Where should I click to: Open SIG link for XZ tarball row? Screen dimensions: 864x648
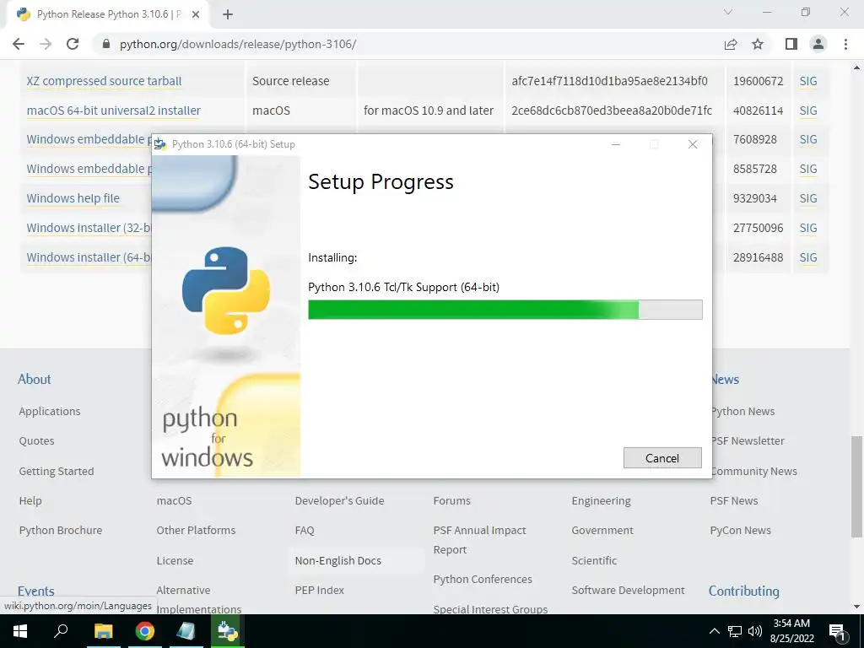(x=807, y=81)
